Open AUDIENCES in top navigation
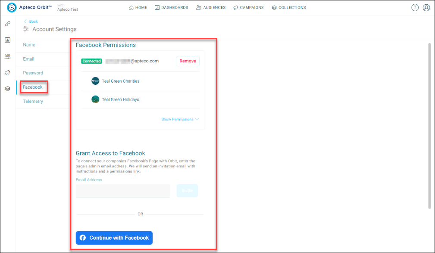This screenshot has height=253, width=435. (211, 8)
